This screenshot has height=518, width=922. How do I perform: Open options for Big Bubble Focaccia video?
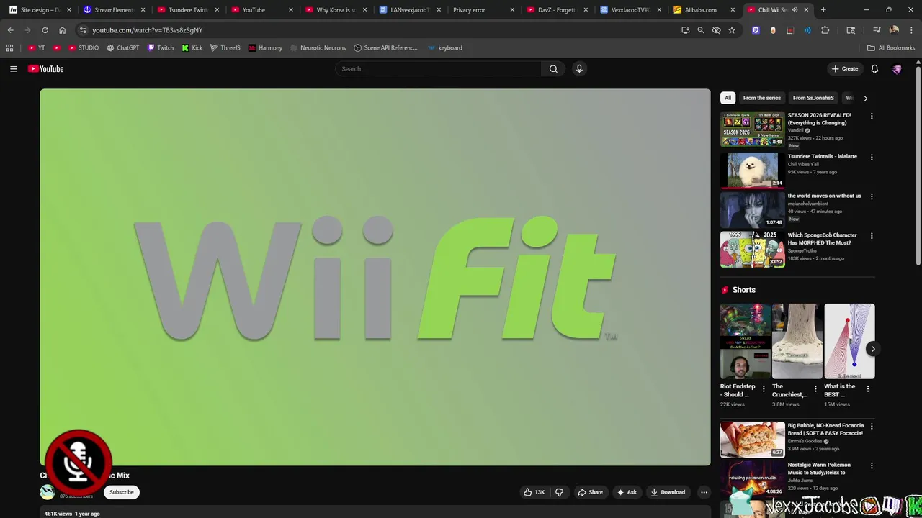pos(872,426)
